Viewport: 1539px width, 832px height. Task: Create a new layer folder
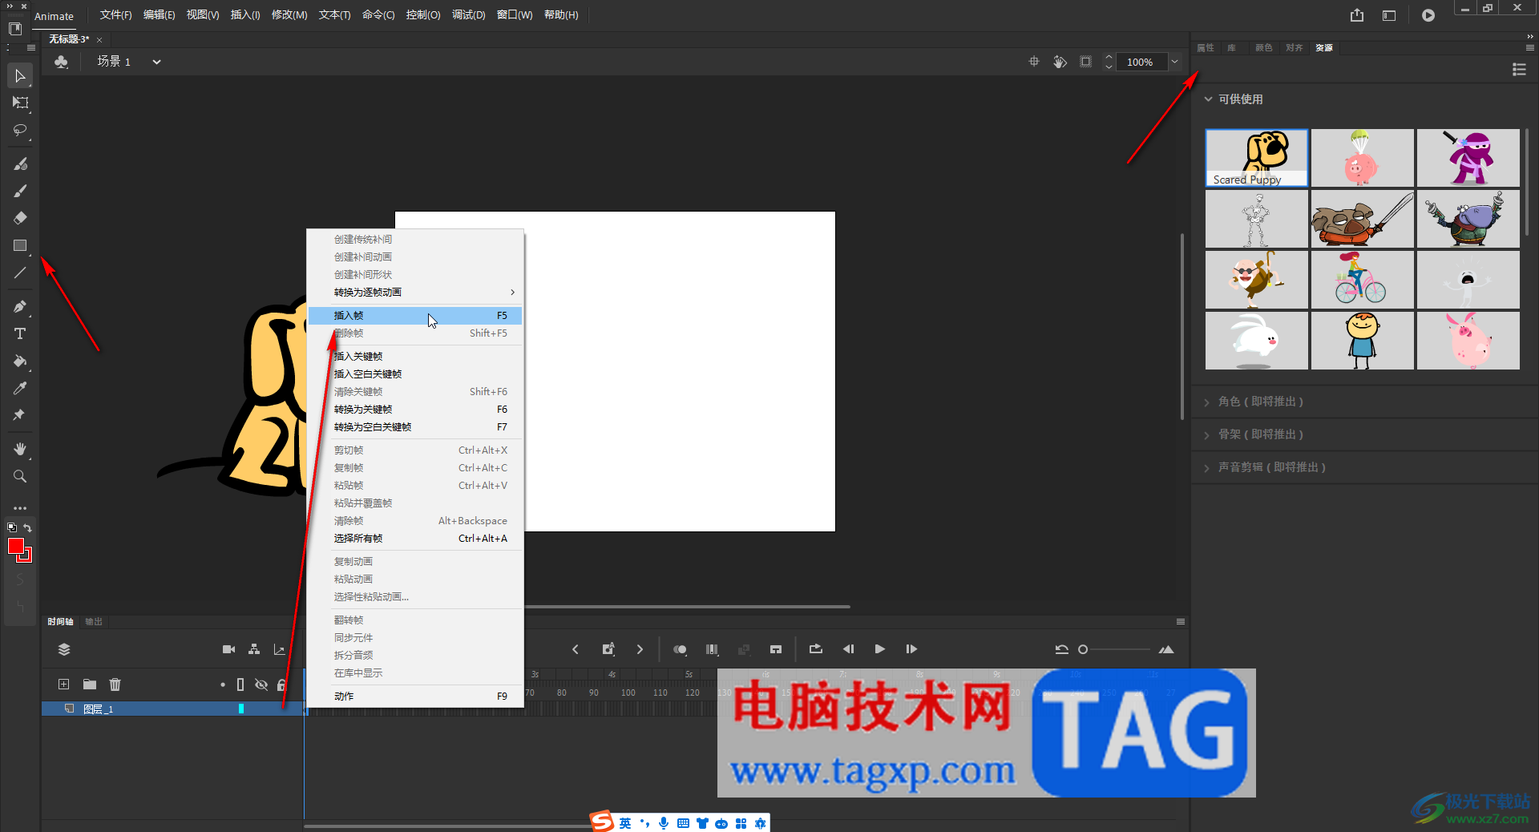(90, 684)
